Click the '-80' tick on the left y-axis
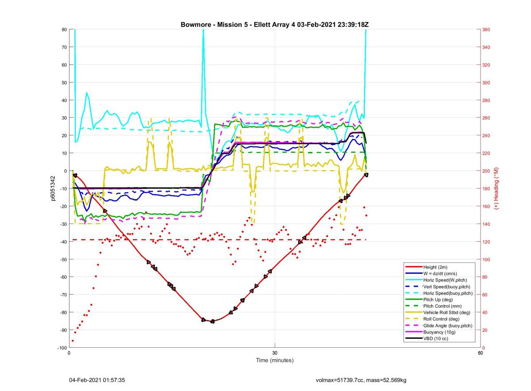This screenshot has width=531, height=391. pyautogui.click(x=63, y=312)
